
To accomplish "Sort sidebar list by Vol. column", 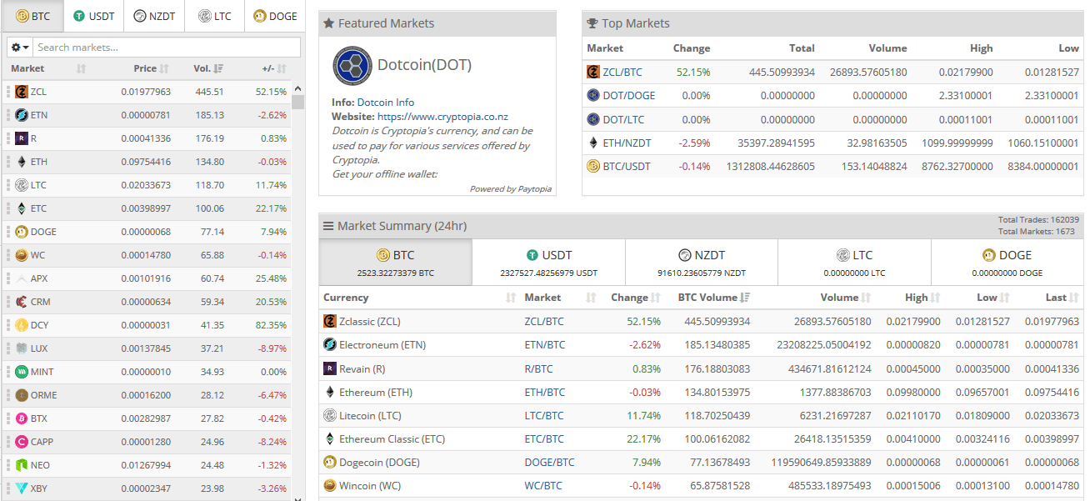I will coord(208,68).
